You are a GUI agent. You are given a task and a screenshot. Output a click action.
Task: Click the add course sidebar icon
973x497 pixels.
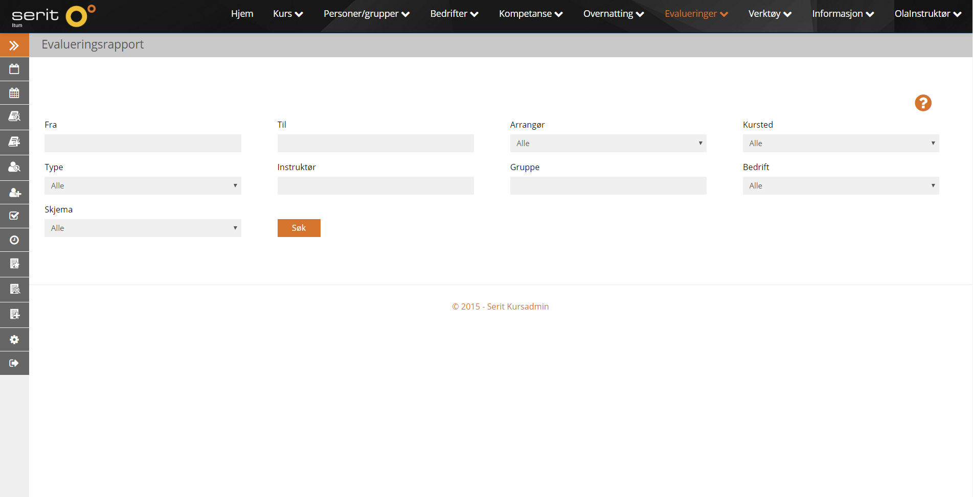coord(14,142)
